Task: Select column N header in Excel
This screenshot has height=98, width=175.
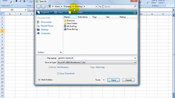Action: click(x=152, y=14)
